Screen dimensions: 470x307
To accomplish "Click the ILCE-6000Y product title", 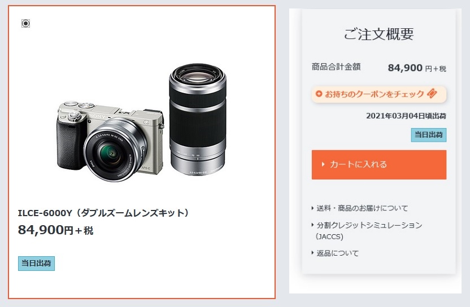I will (x=103, y=213).
